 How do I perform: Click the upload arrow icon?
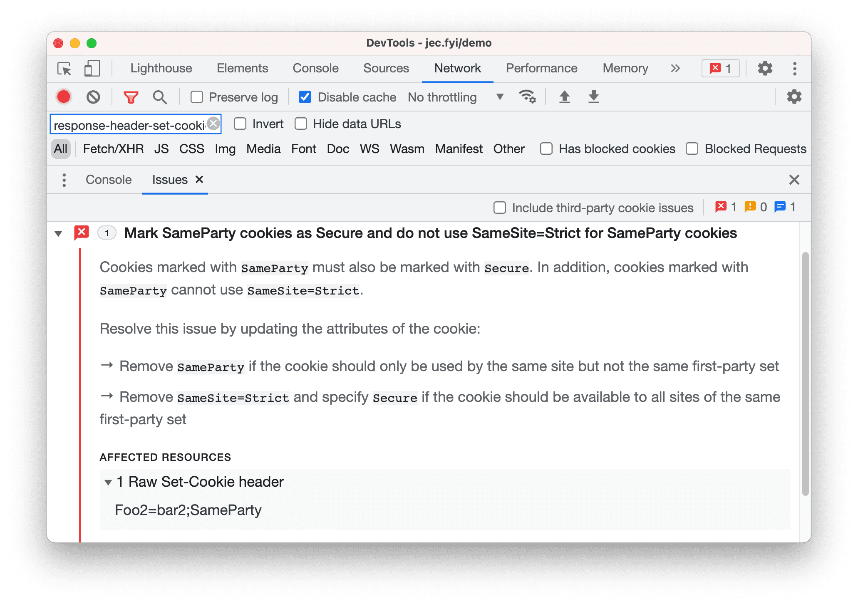pos(564,97)
